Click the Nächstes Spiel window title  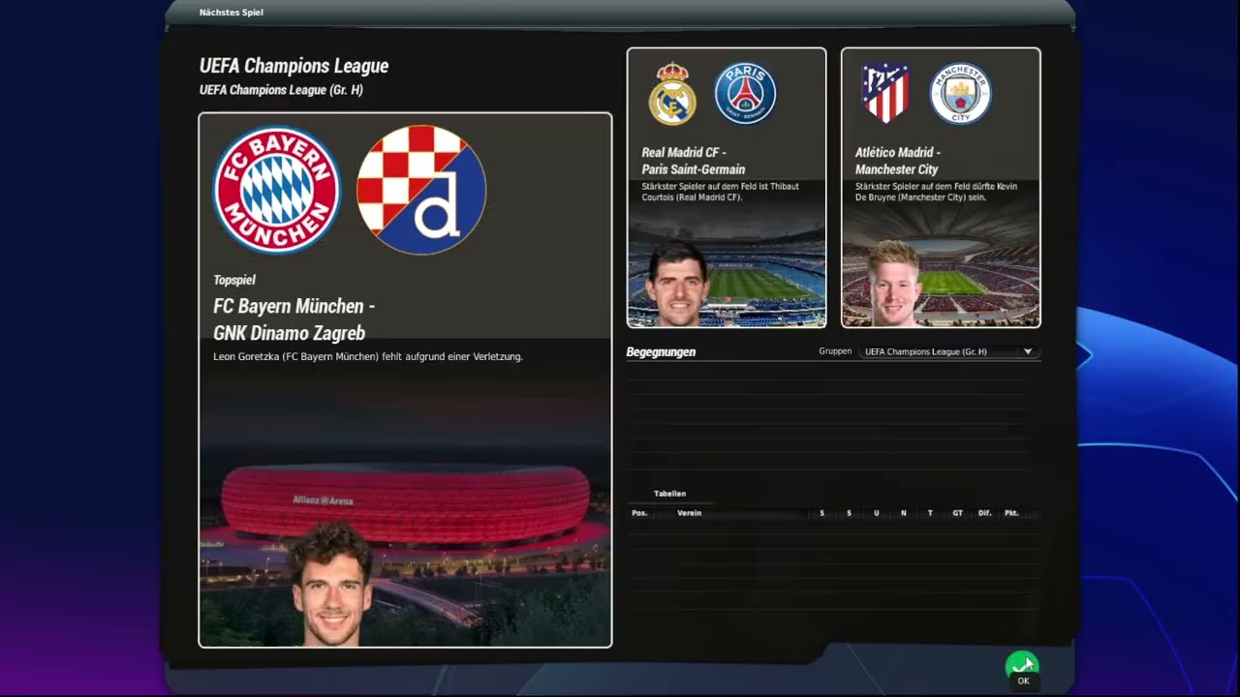232,13
